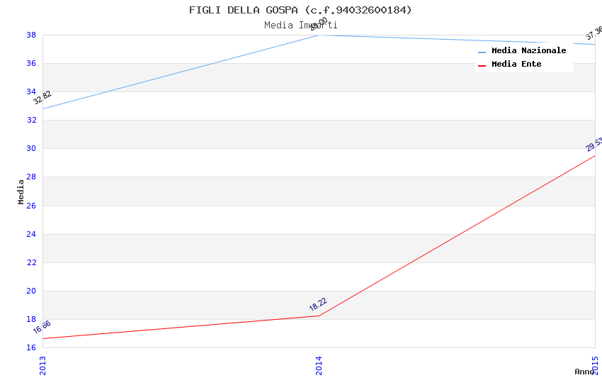602x390 pixels.
Task: Click the Media y-axis title
Action: point(21,191)
